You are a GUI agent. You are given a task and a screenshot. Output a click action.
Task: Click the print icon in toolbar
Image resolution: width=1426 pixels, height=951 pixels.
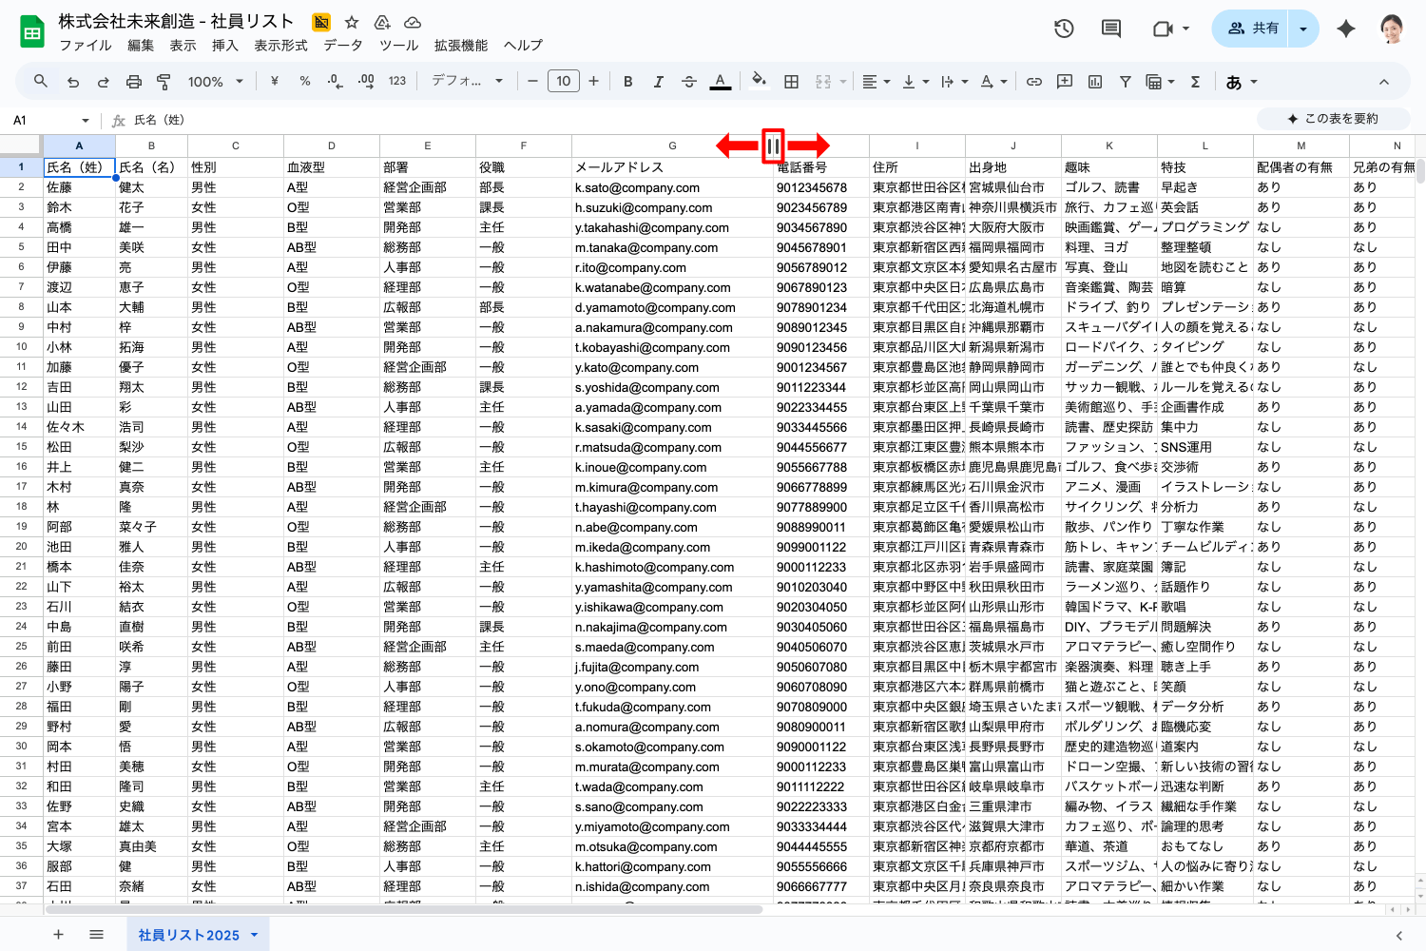pos(134,82)
